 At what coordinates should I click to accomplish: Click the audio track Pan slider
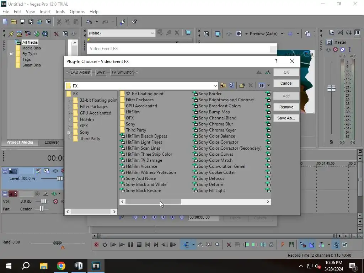click(x=42, y=209)
